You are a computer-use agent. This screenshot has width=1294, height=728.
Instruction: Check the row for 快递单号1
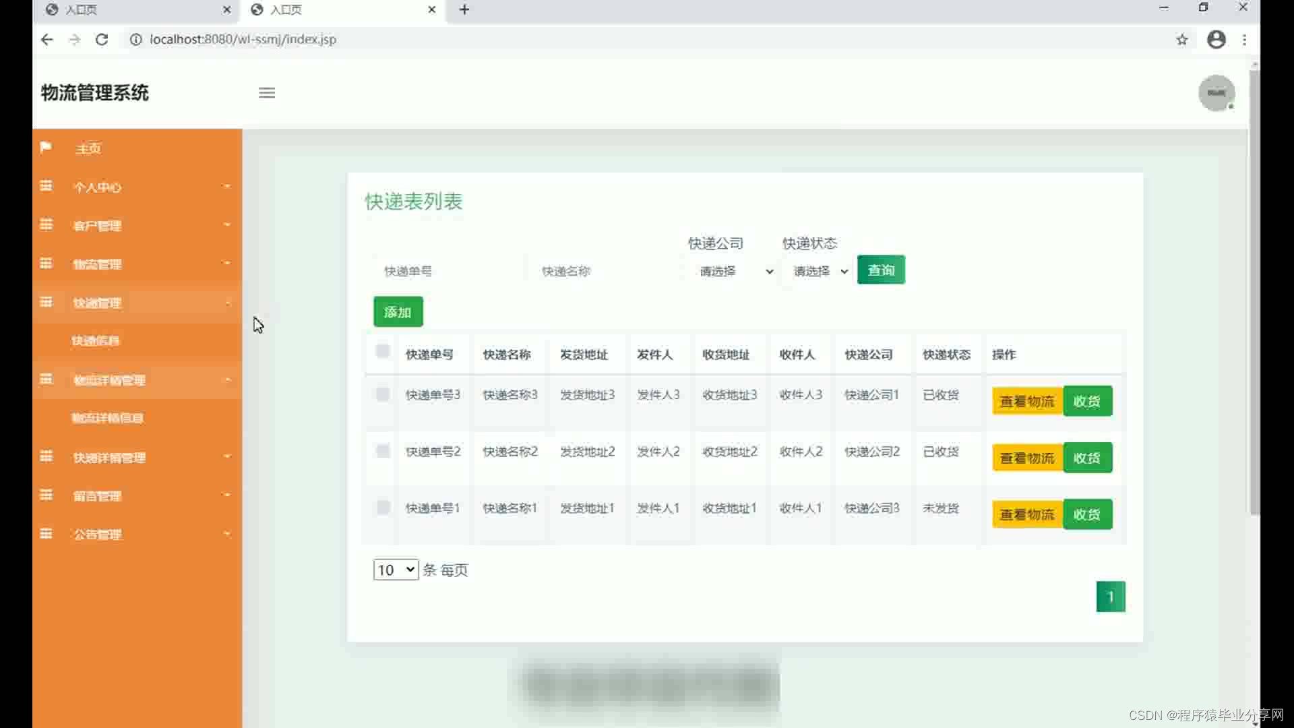click(x=382, y=508)
